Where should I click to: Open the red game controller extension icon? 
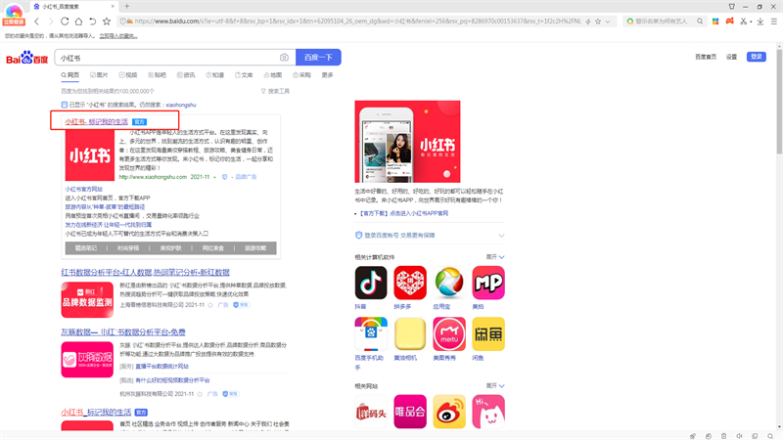click(729, 21)
